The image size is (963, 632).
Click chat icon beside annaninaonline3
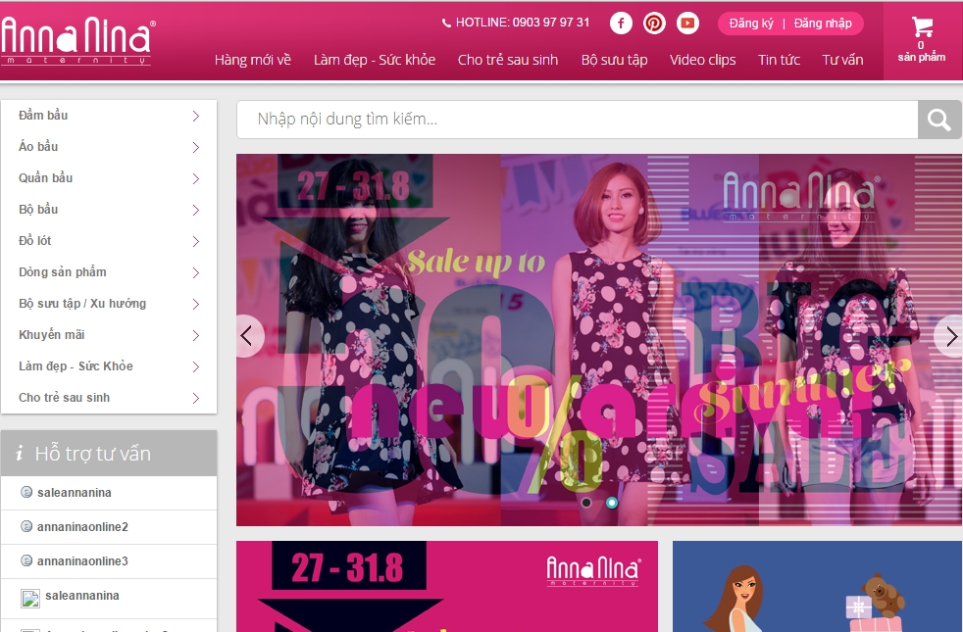26,560
